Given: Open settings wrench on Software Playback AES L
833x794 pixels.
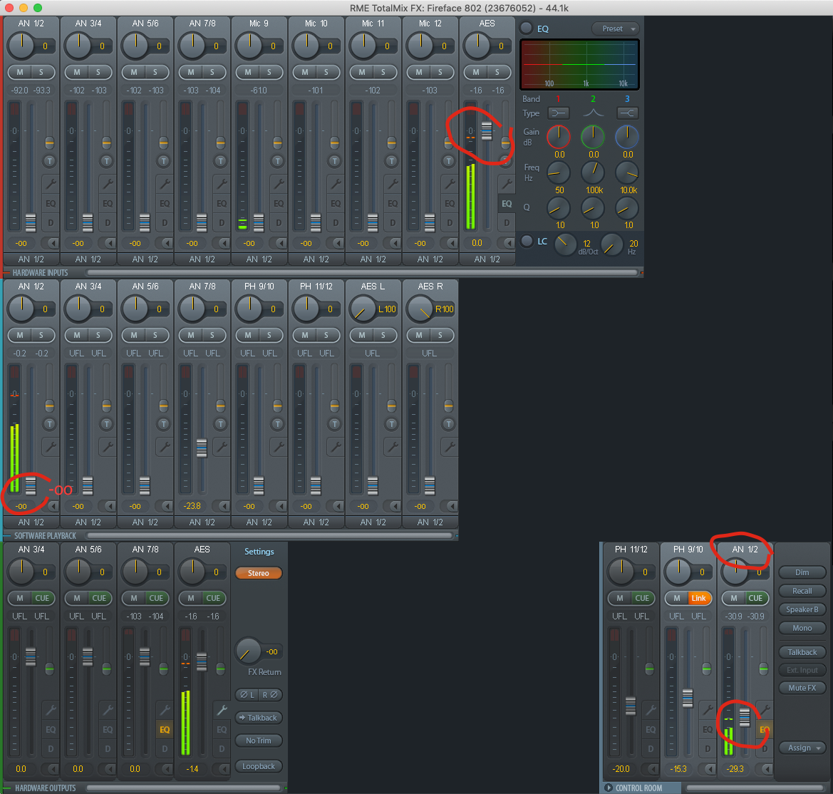Looking at the screenshot, I should [x=393, y=447].
